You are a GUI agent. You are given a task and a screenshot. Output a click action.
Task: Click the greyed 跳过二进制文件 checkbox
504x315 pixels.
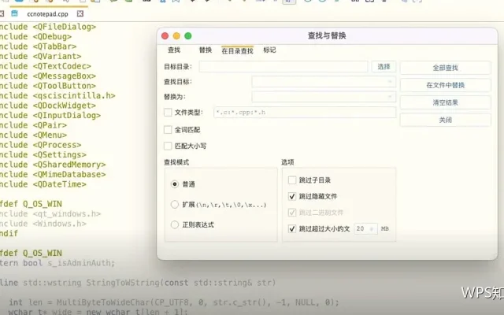pos(292,213)
